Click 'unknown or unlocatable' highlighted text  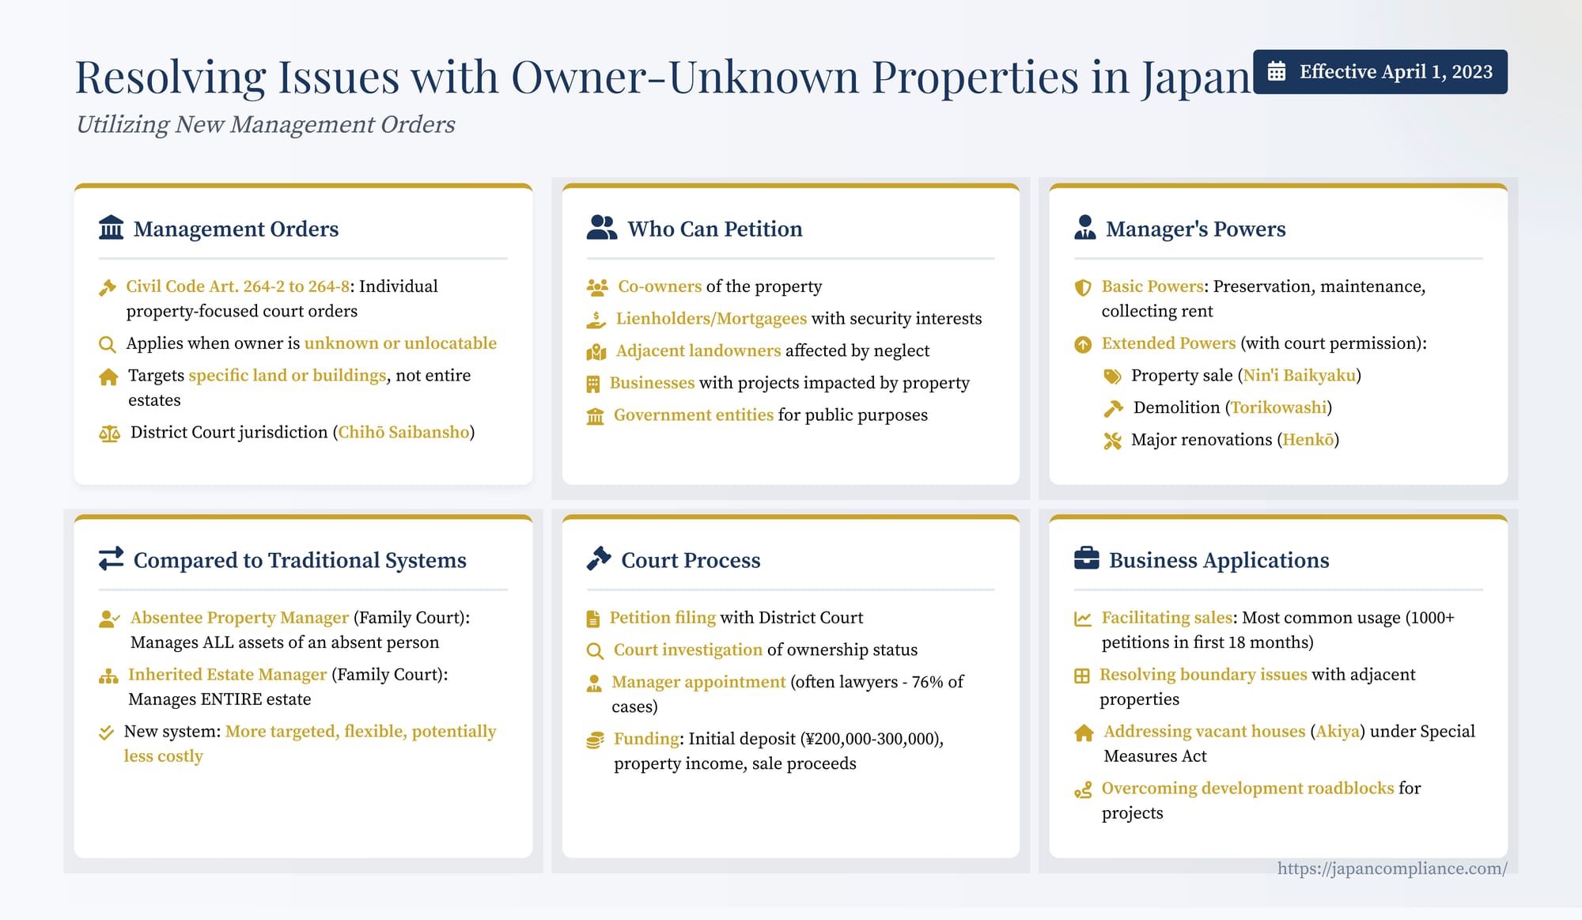pyautogui.click(x=400, y=343)
